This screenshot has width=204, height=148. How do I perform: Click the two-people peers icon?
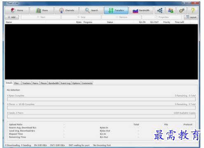(171, 10)
